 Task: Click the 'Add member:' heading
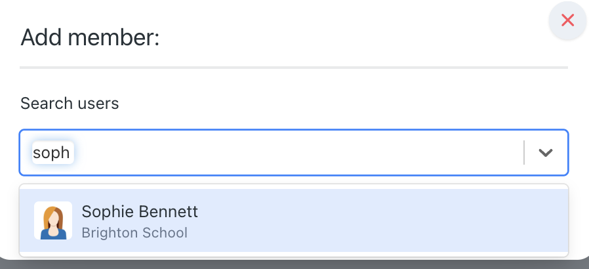pos(90,38)
